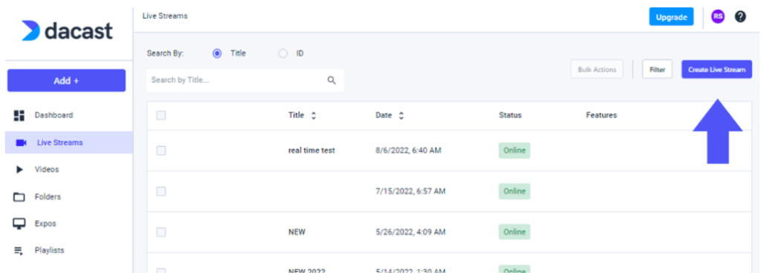
Task: Click the Live Streams camera icon
Action: 21,143
